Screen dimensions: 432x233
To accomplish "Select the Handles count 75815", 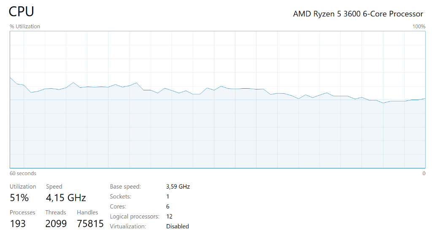I will (x=90, y=223).
